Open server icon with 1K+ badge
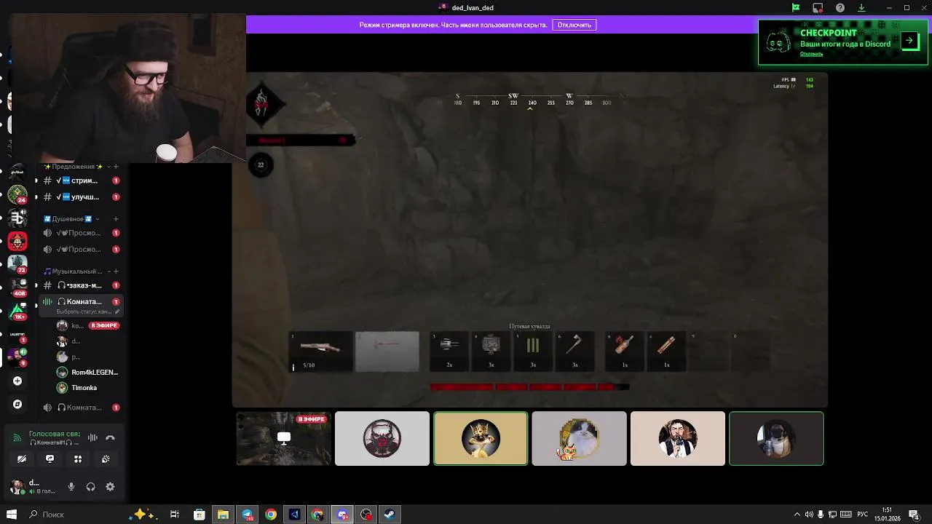Image resolution: width=932 pixels, height=524 pixels. point(17,311)
